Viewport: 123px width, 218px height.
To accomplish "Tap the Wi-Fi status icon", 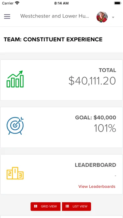I will [x=17, y=3].
